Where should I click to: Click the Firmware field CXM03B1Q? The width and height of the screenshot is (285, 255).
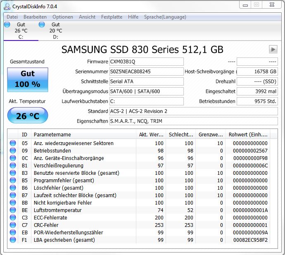pyautogui.click(x=146, y=62)
